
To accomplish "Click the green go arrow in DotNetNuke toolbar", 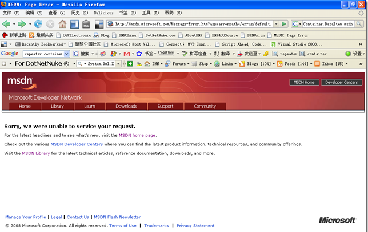I will [x=130, y=64].
